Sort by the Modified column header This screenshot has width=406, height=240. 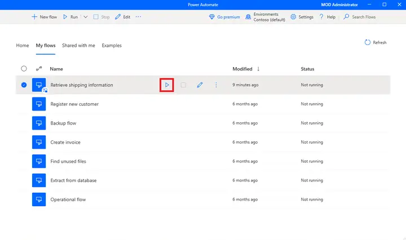[242, 69]
